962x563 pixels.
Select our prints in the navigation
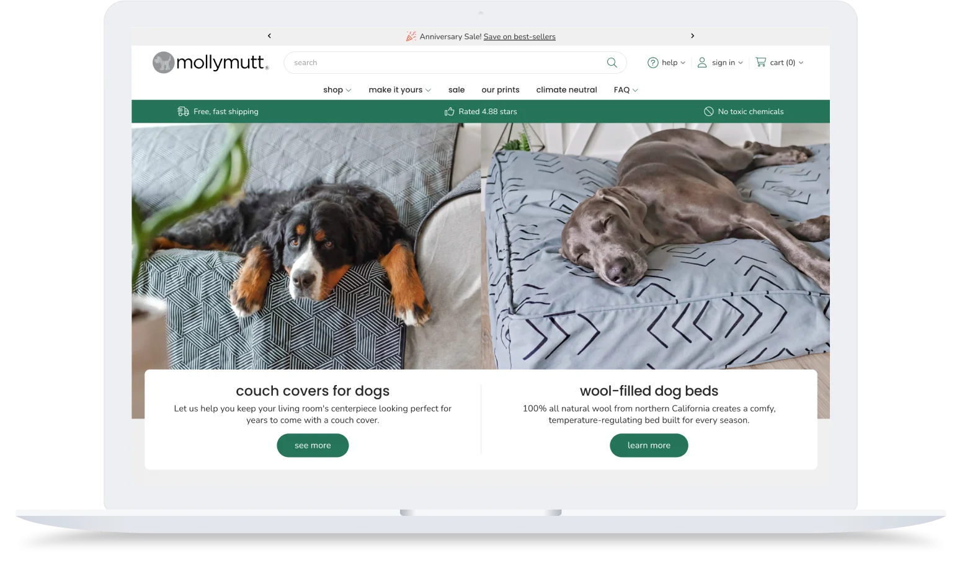coord(501,89)
